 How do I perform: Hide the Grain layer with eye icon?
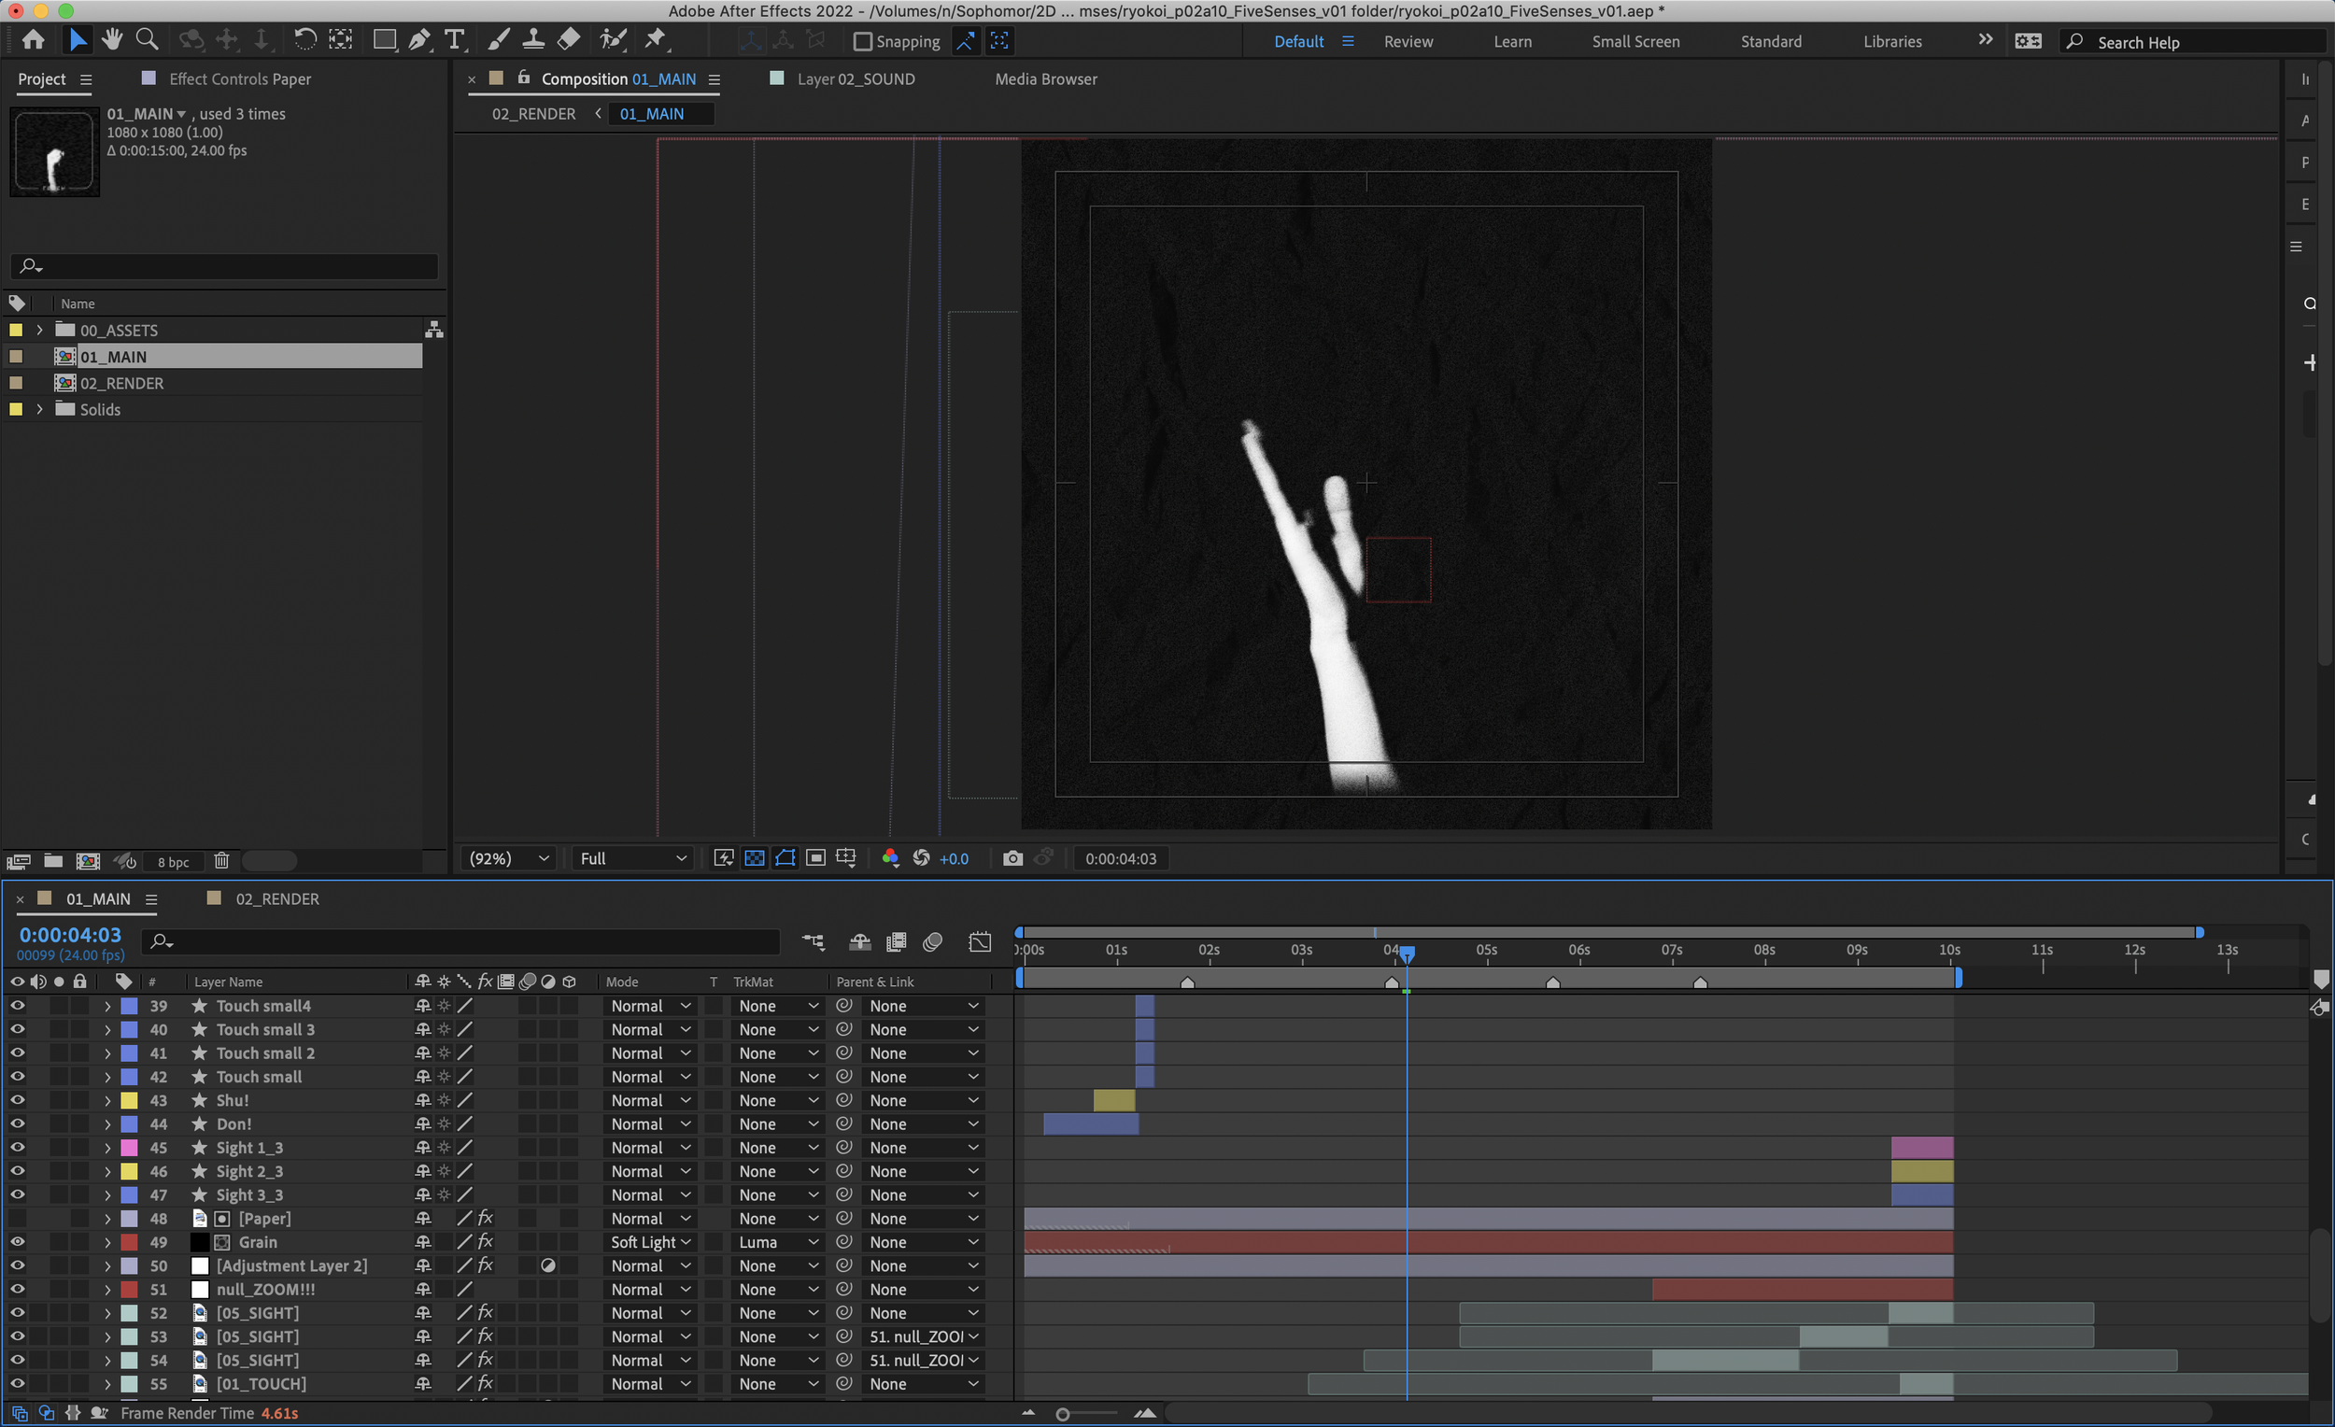(17, 1241)
